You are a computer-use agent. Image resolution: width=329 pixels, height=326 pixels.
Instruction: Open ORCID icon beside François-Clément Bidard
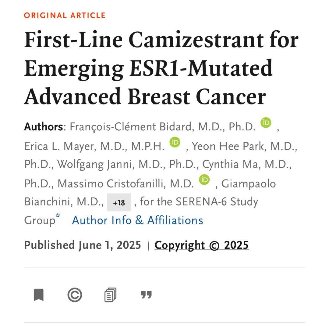pyautogui.click(x=266, y=123)
